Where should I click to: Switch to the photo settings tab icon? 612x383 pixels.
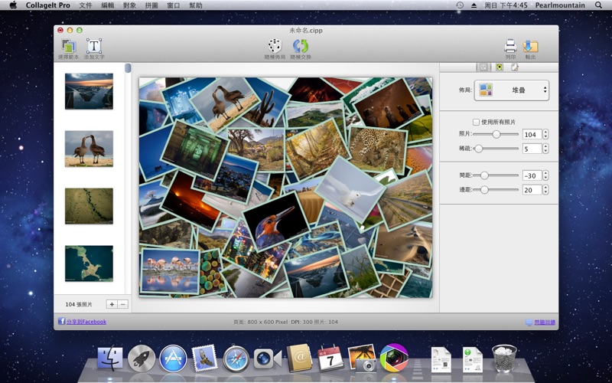pos(500,67)
